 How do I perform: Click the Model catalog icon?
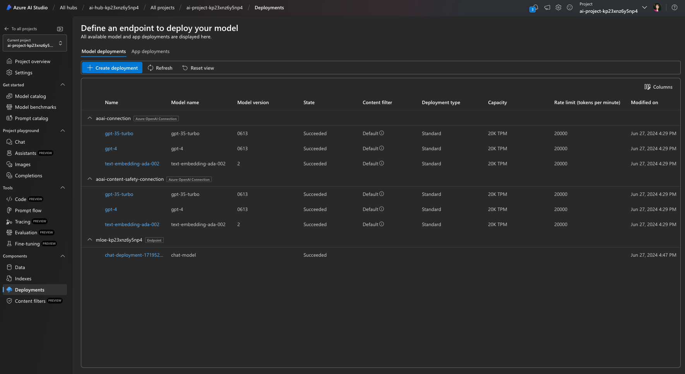pyautogui.click(x=9, y=96)
